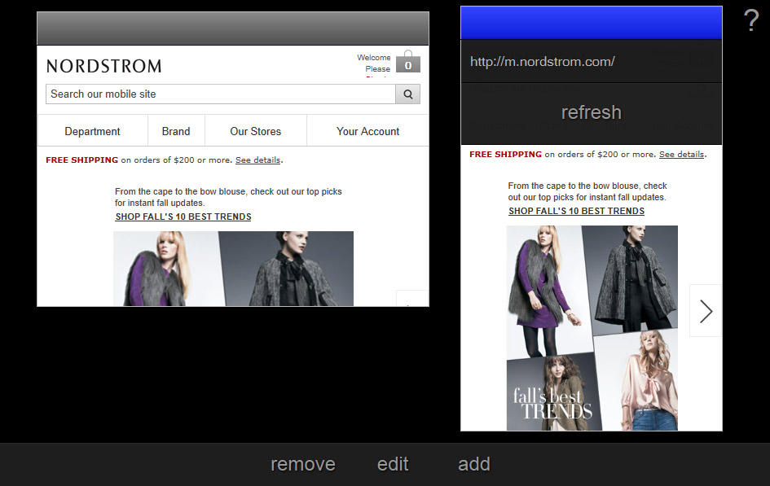Open the Brand tab
This screenshot has height=486, width=770.
(x=176, y=131)
